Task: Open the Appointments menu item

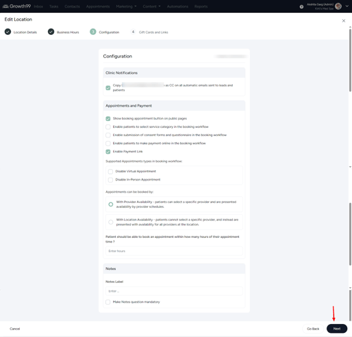Action: pos(98,6)
